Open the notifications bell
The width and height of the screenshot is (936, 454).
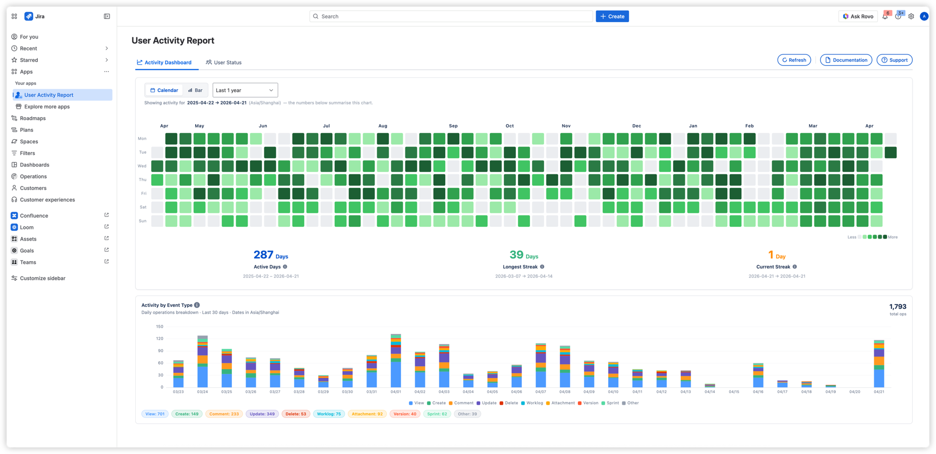(x=885, y=16)
